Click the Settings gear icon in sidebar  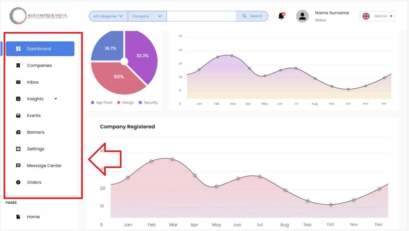(x=18, y=149)
